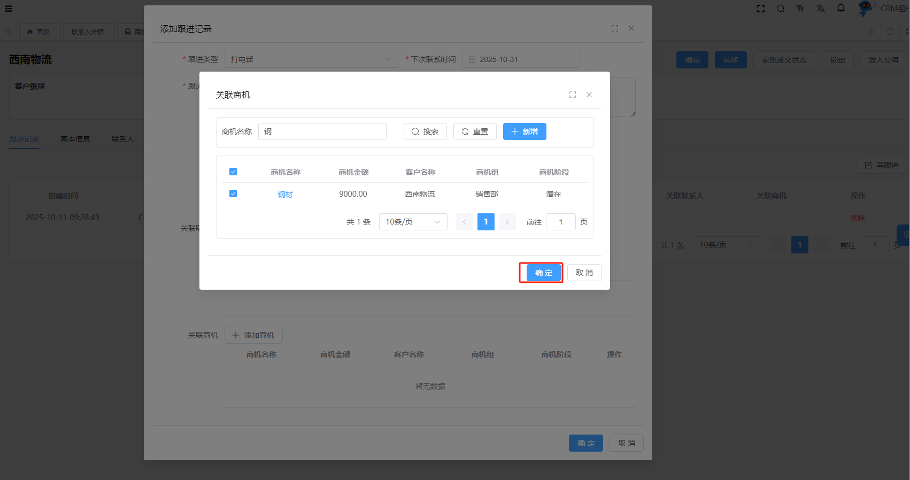The height and width of the screenshot is (480, 910).
Task: Click fullscreen icon in 关联商机 dialog
Action: pos(573,95)
